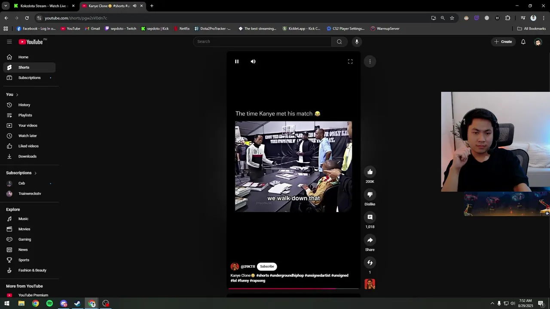Click the search magnifier button
Viewport: 550px width, 309px height.
[339, 42]
